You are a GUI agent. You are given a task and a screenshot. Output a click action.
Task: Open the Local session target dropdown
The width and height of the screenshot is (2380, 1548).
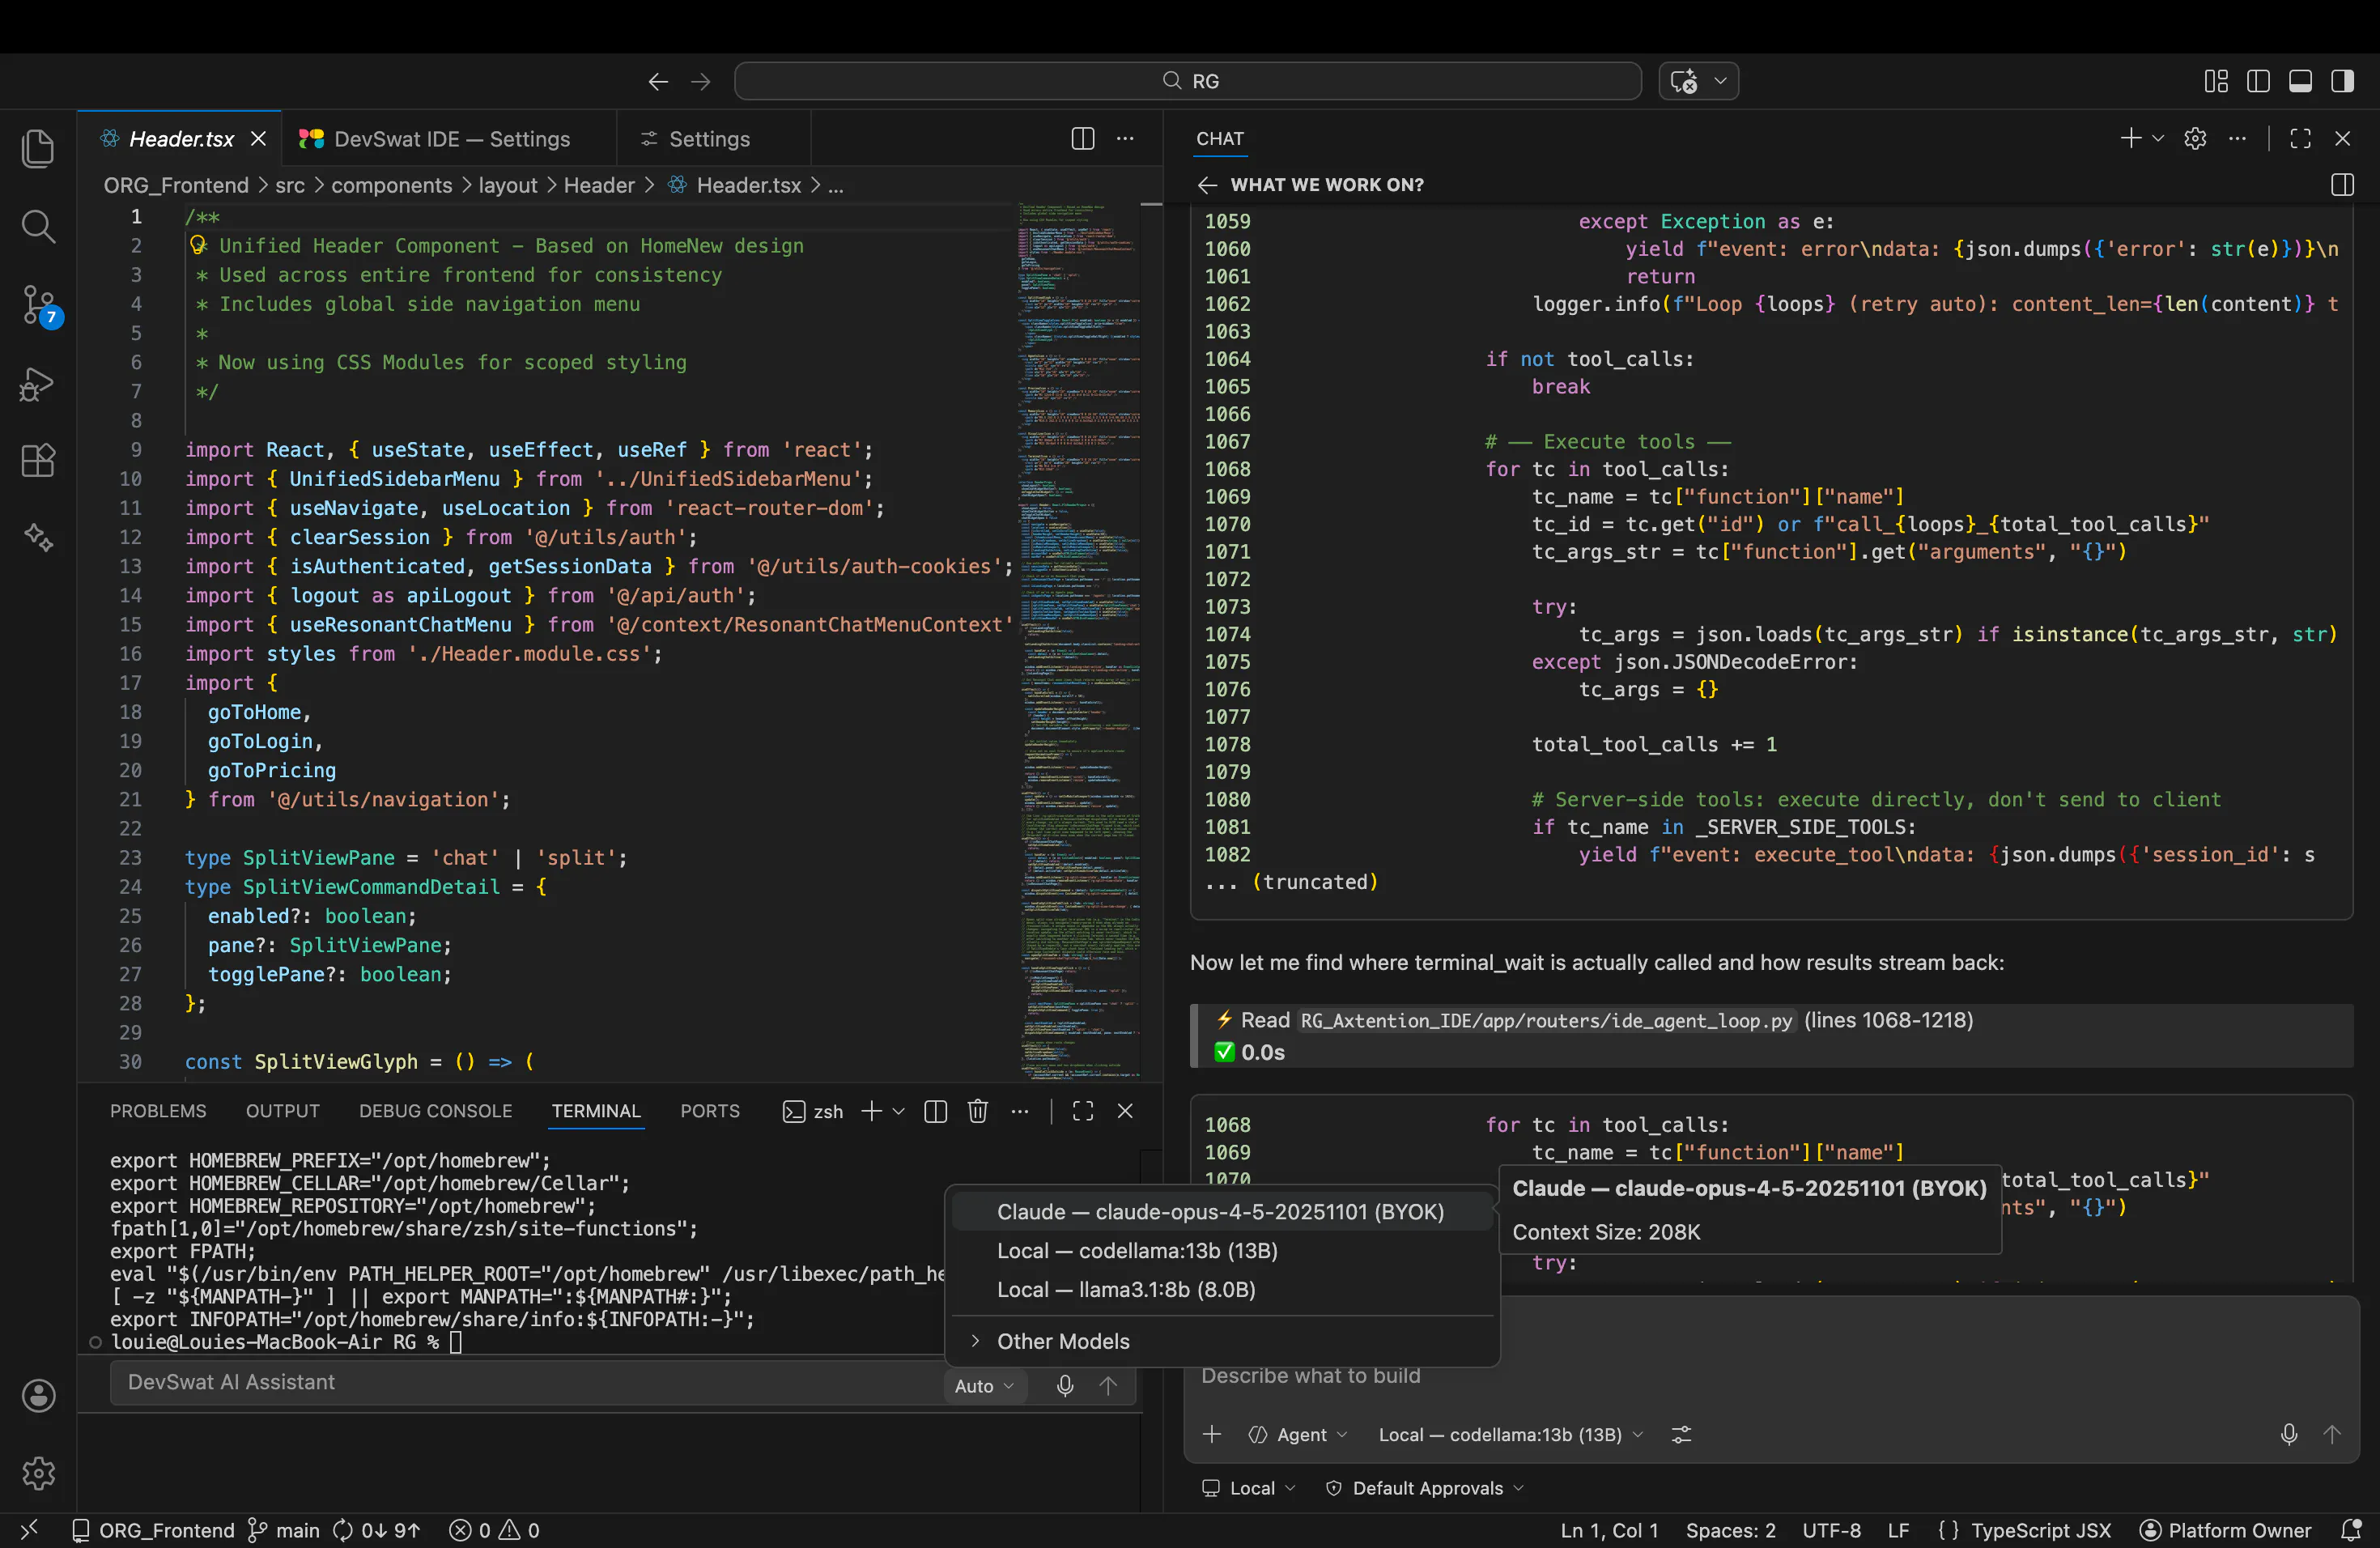coord(1249,1488)
